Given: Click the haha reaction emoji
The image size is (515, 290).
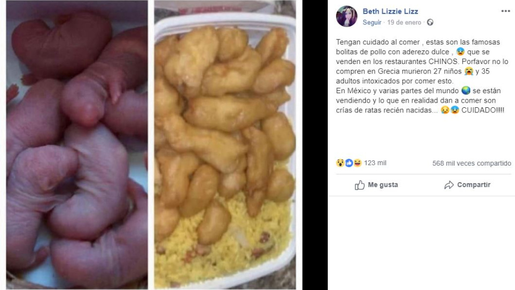Looking at the screenshot, I should pyautogui.click(x=357, y=163).
